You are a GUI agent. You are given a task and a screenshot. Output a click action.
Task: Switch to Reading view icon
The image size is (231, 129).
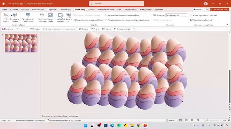coord(192,120)
